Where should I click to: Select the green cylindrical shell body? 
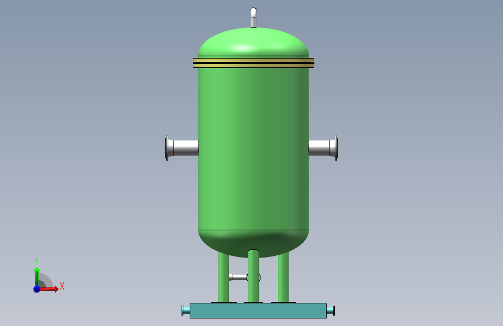[x=254, y=148]
